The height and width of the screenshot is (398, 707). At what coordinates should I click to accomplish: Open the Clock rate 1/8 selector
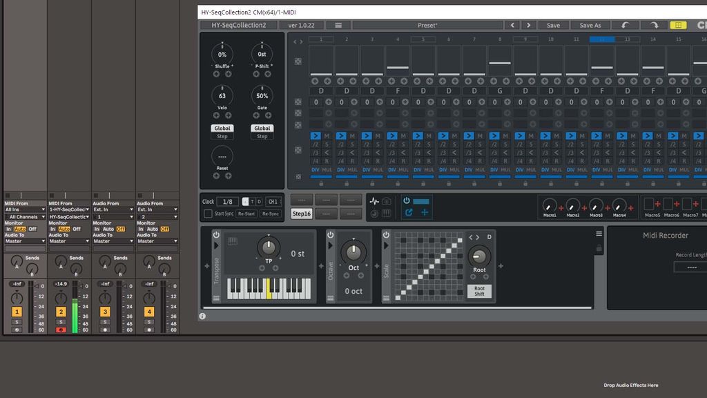point(228,202)
